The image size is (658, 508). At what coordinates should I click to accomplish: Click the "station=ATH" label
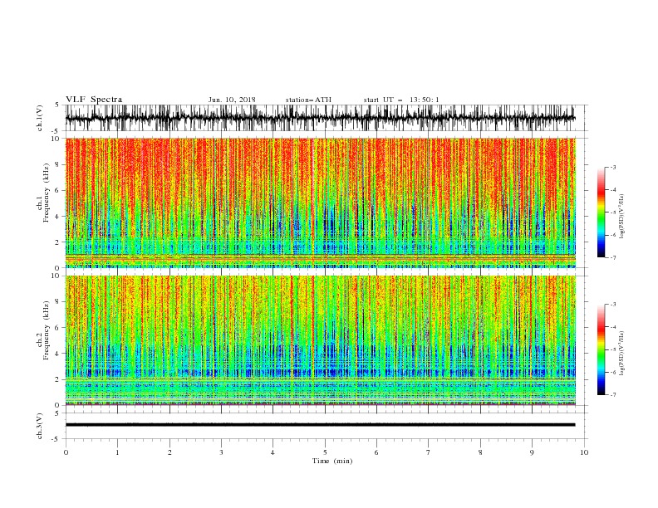[x=308, y=100]
